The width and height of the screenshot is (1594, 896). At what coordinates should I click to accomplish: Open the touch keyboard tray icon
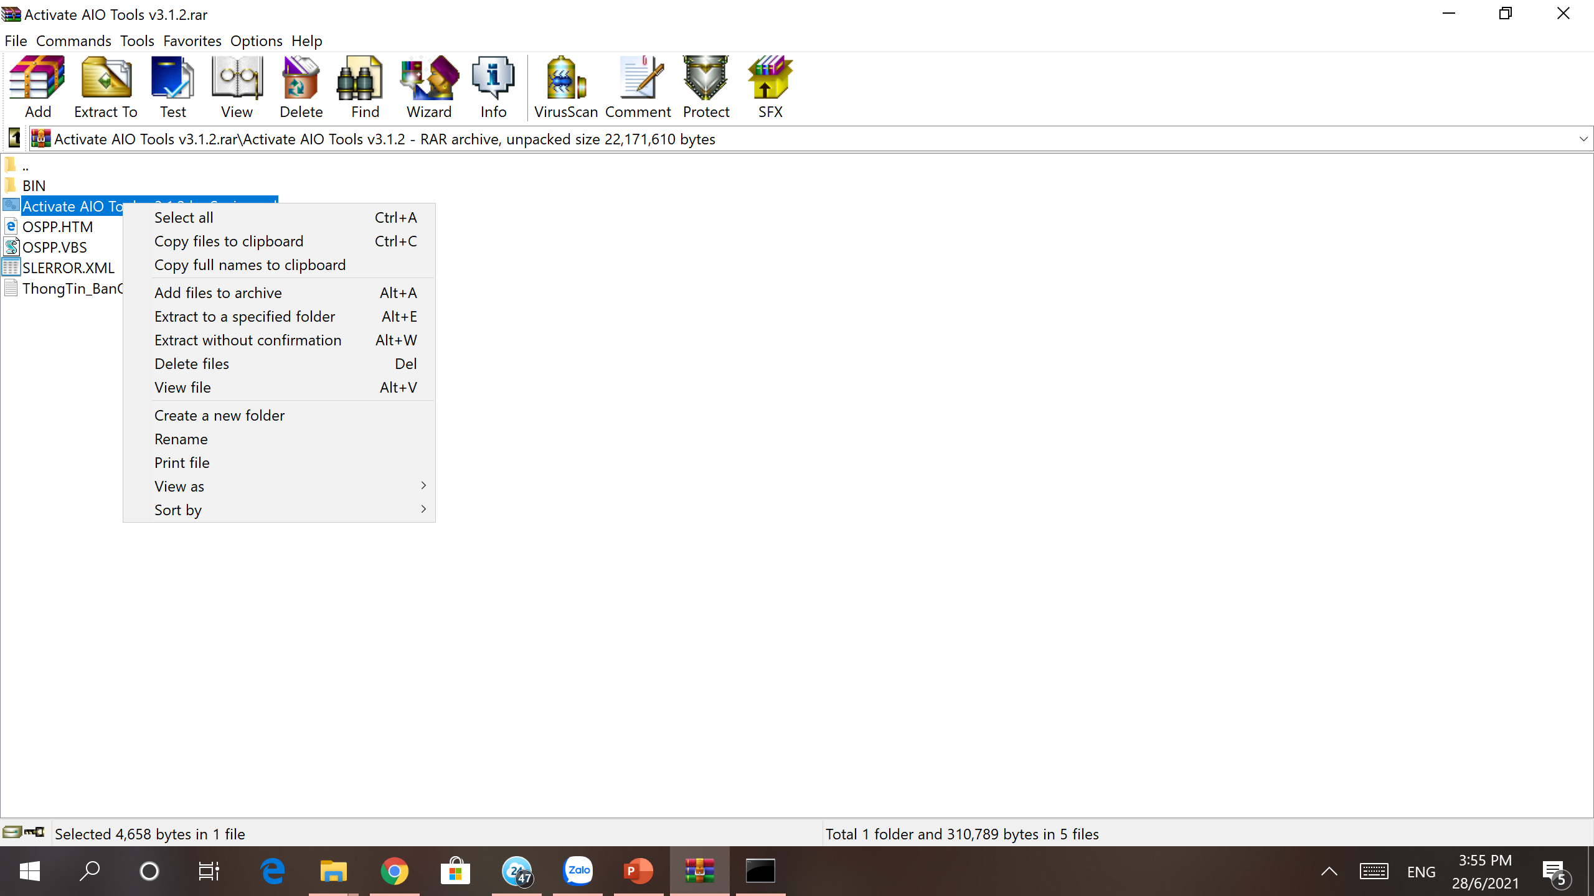(1374, 871)
